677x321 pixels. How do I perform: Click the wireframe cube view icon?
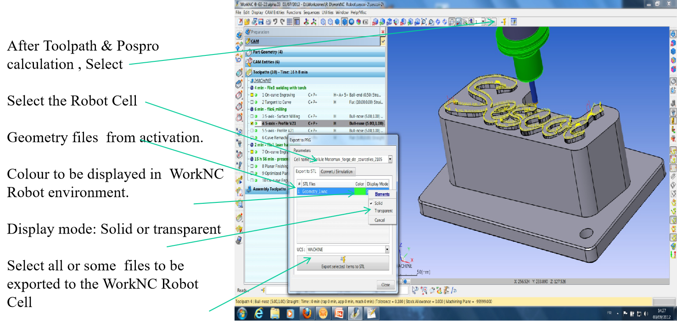pyautogui.click(x=323, y=22)
